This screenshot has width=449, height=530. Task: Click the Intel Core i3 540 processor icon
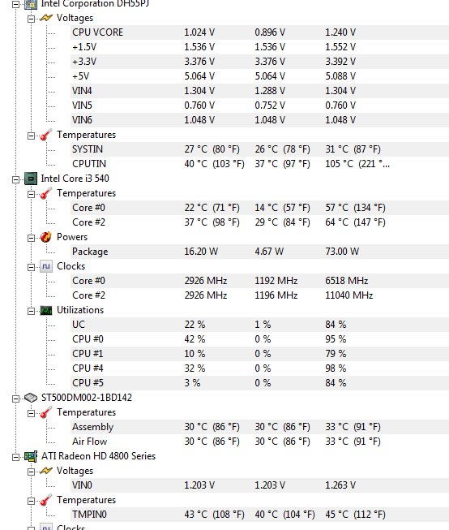point(31,179)
